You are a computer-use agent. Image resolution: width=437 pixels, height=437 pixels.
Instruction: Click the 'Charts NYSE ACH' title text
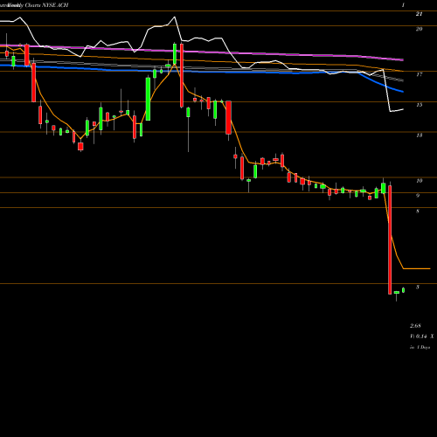pos(46,5)
